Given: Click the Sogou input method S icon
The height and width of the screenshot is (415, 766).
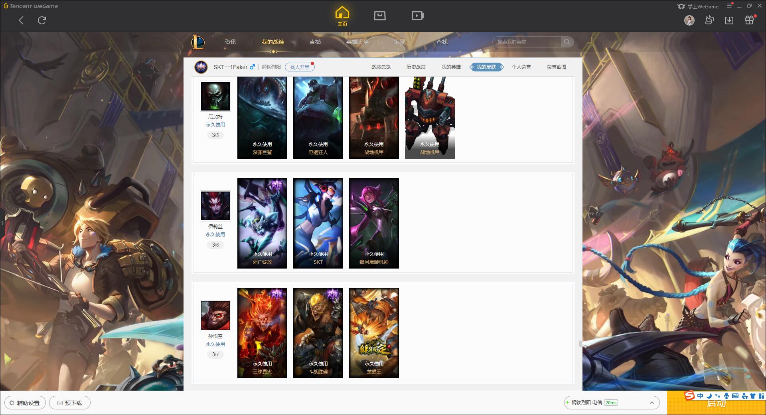Looking at the screenshot, I should (x=690, y=396).
